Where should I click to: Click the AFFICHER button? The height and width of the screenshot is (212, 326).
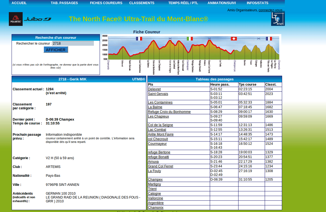[56, 50]
